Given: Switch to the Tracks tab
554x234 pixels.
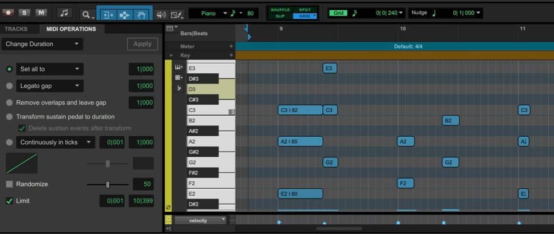Looking at the screenshot, I should 16,29.
